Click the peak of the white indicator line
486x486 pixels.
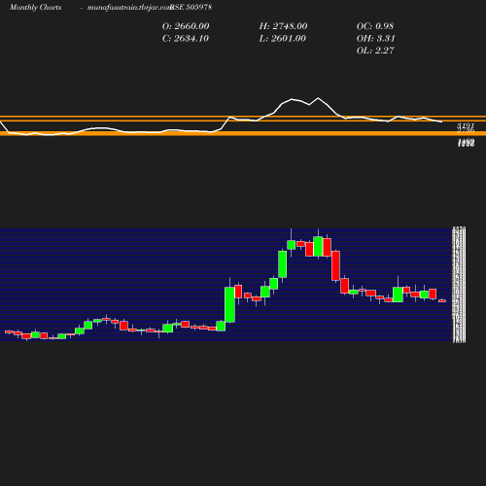coord(318,98)
